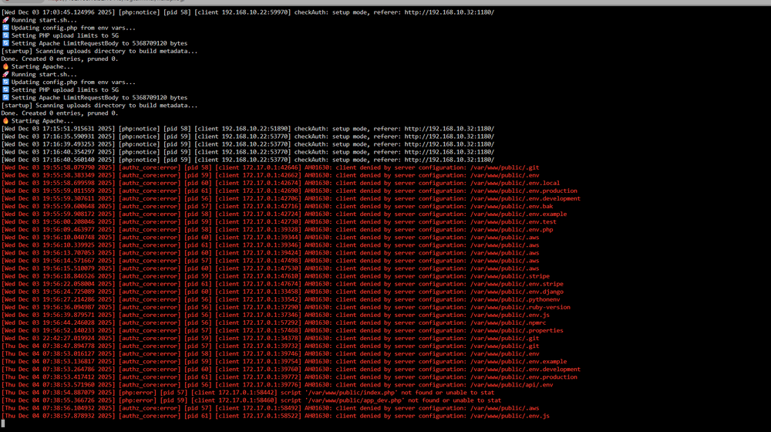Click the checkAuth log entry at 17:16:35.590931

(247, 137)
